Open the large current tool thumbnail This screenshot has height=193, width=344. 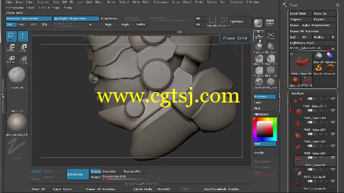[x=301, y=63]
